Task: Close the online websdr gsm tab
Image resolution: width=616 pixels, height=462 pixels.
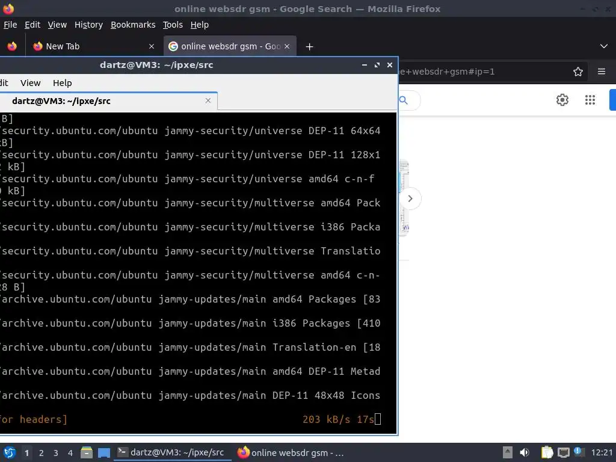Action: (x=287, y=46)
